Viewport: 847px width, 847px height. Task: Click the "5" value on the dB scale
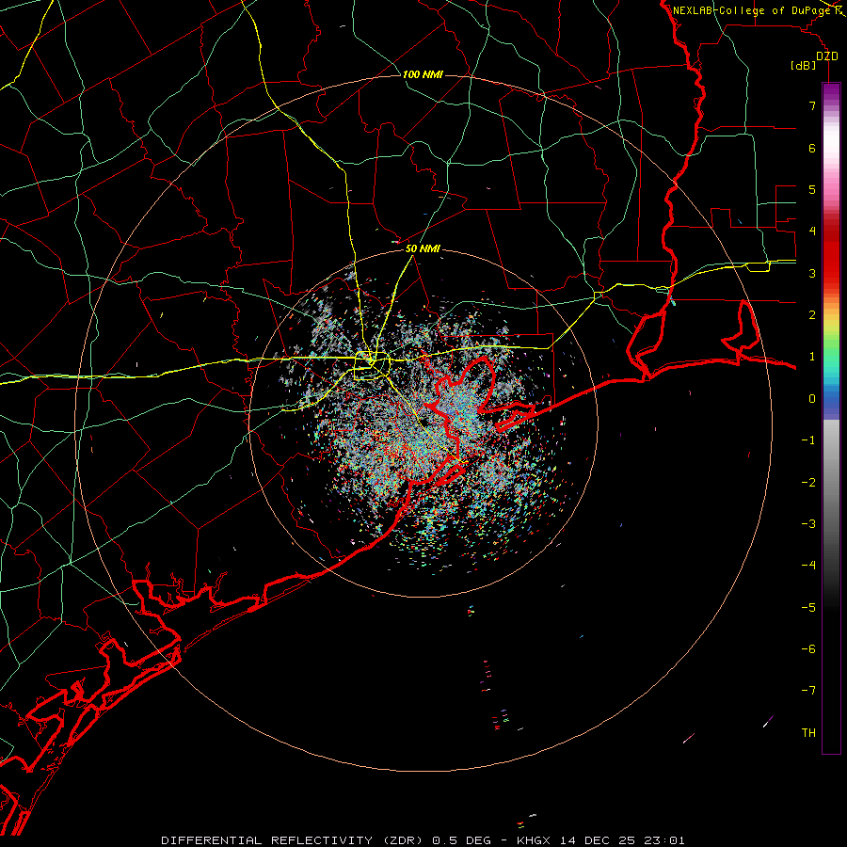tap(812, 189)
